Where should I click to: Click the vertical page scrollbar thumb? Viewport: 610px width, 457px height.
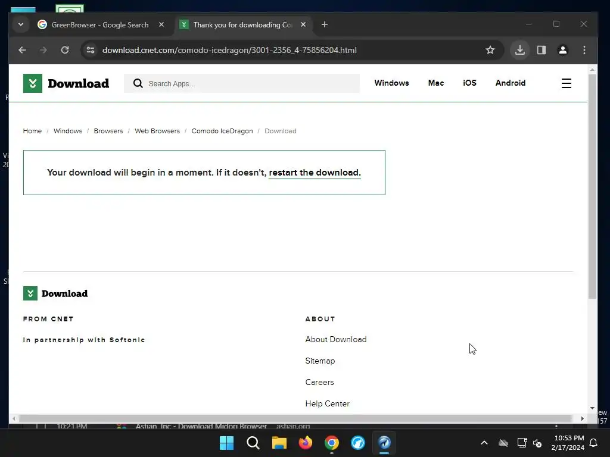(x=592, y=186)
